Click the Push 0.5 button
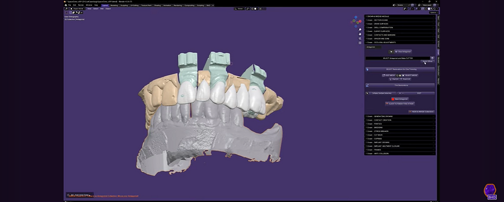 click(x=406, y=79)
